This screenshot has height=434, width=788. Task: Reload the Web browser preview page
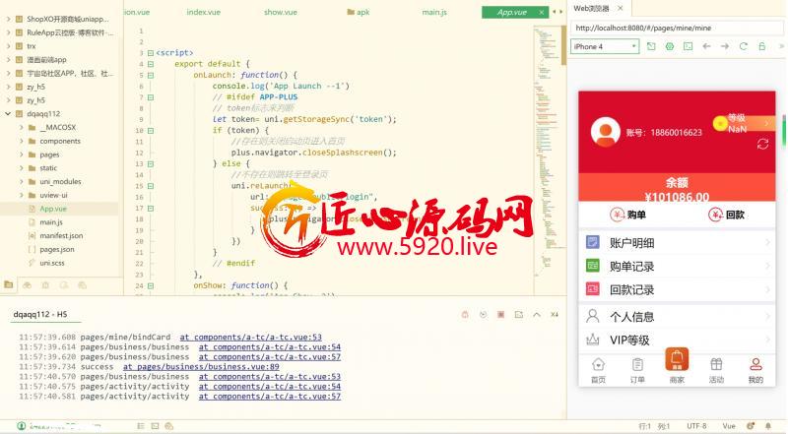(744, 46)
